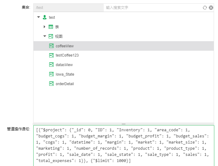Viewport: 218px width, 166px height.
Task: Choose the datasView view
Action: (64, 65)
